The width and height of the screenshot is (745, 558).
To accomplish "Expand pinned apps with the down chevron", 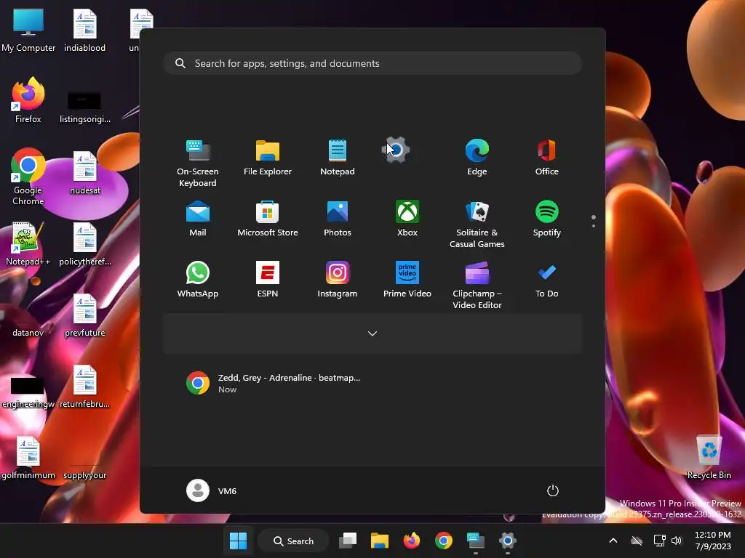I will point(372,333).
